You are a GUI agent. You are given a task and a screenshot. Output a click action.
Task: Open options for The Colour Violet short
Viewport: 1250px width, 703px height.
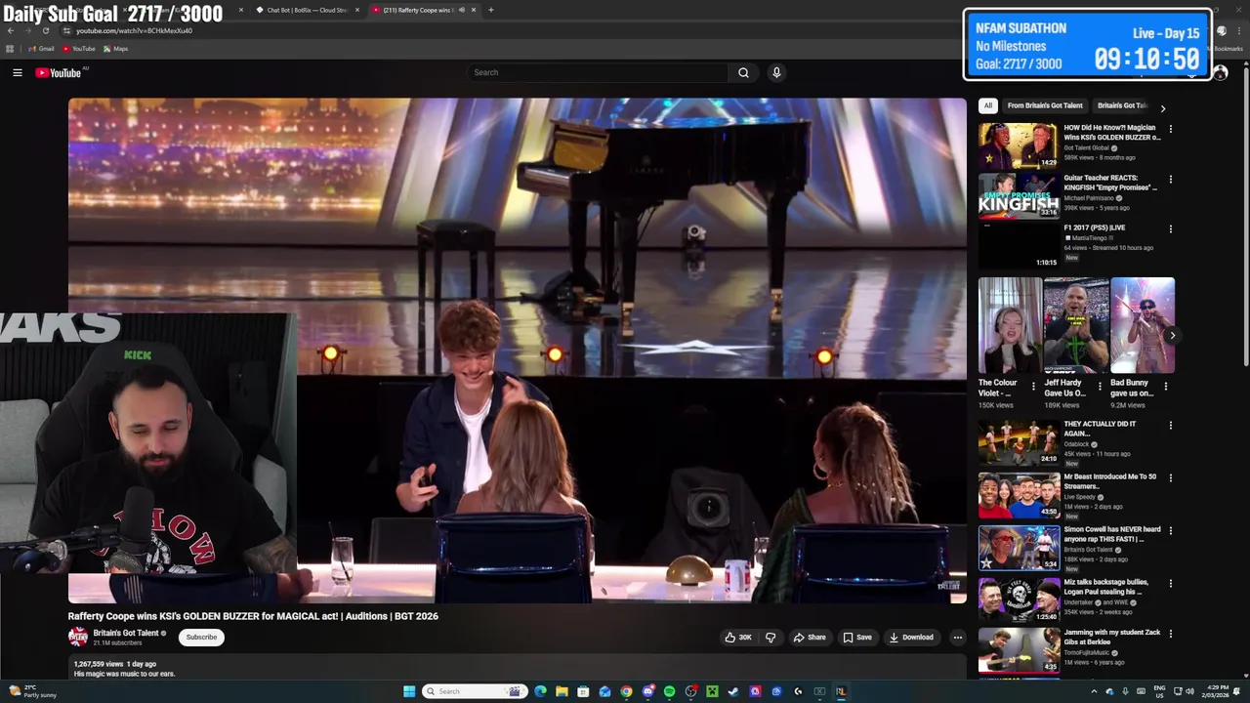pyautogui.click(x=1033, y=386)
